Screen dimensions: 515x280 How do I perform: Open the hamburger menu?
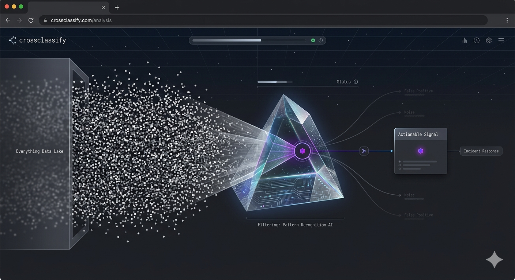coord(501,40)
